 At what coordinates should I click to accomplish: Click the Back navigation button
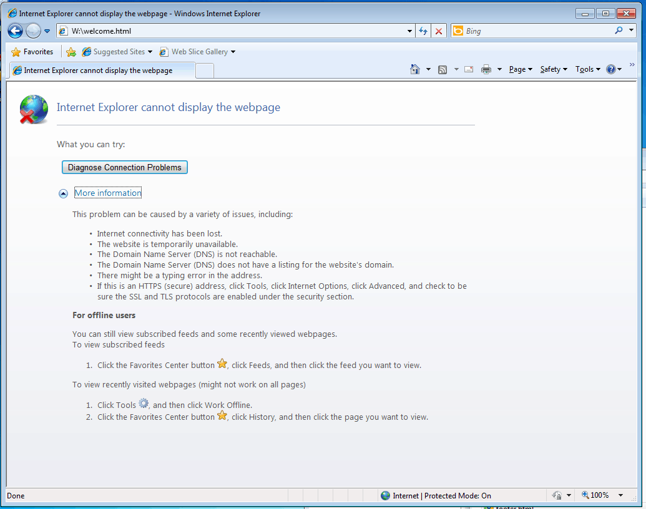[15, 31]
